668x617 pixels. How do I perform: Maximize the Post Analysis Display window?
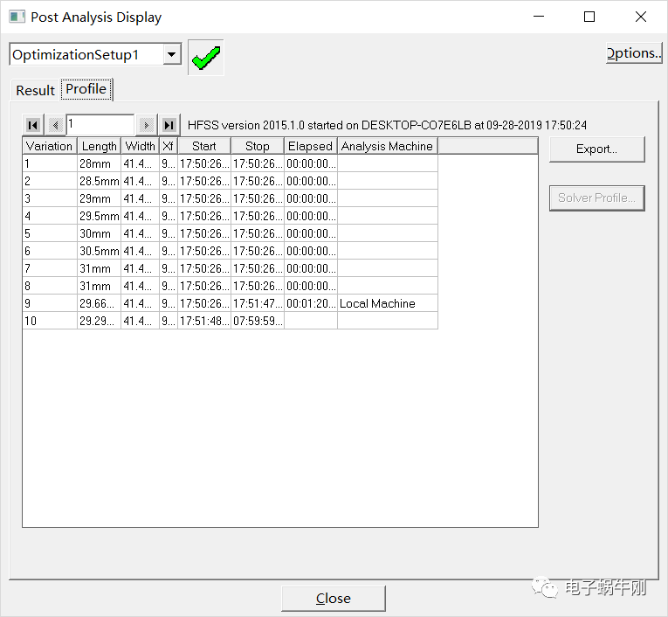pos(589,17)
